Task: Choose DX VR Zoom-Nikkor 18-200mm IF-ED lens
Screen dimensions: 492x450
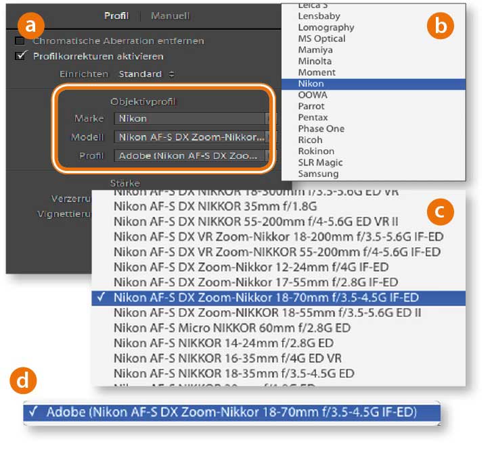Action: coord(279,236)
